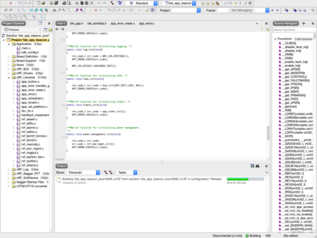317x238 pixels.
Task: Click the binoculars icon in Output panel
Action: point(257,166)
